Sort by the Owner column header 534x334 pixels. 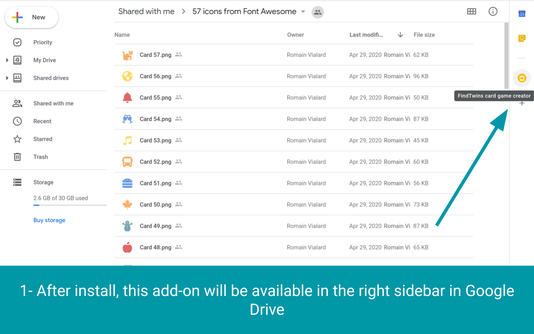point(295,35)
